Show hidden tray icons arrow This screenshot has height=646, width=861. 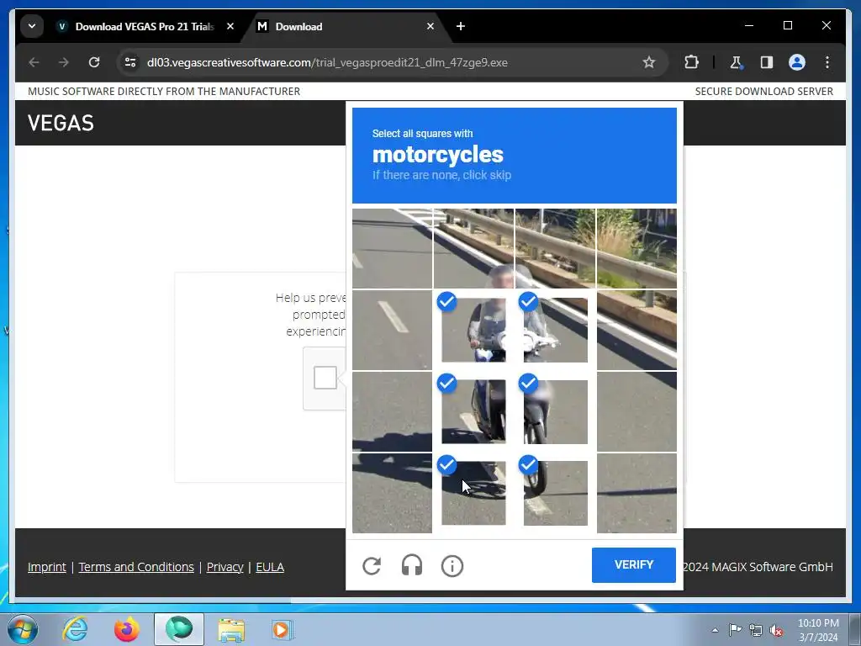pyautogui.click(x=715, y=630)
